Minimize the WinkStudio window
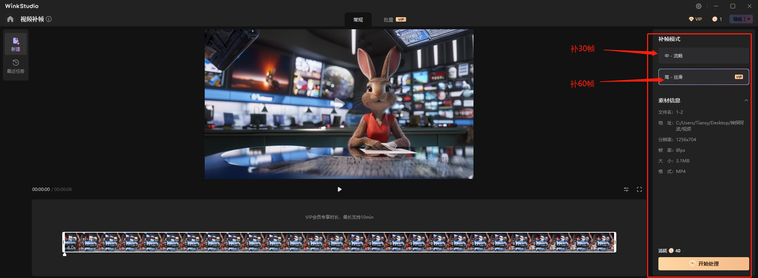This screenshot has height=278, width=758. click(716, 6)
